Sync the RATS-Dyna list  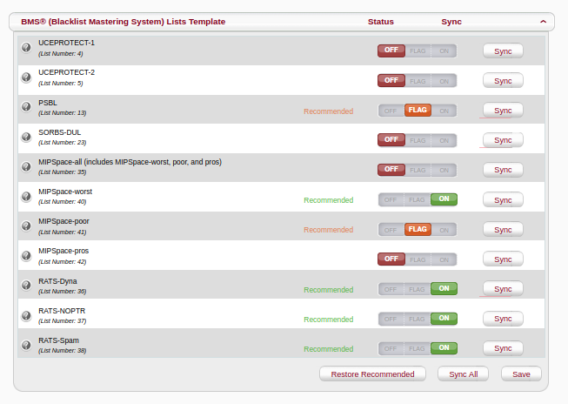503,289
